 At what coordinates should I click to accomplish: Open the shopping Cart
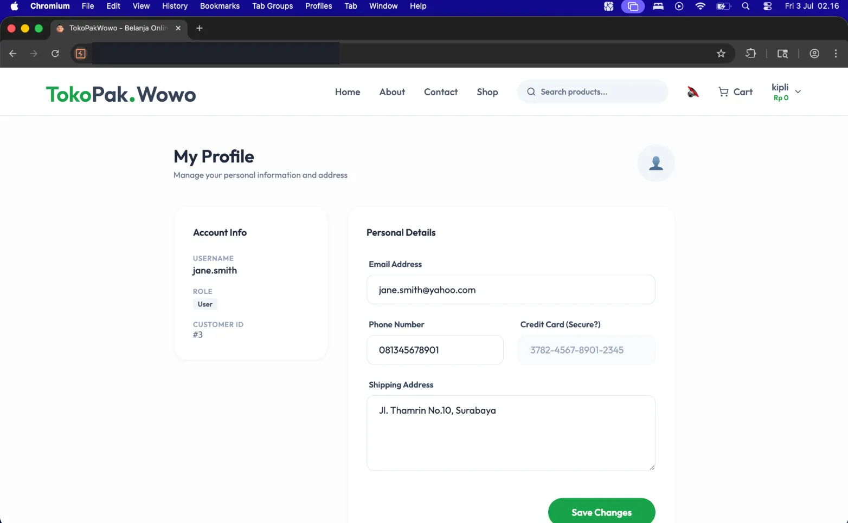point(735,92)
